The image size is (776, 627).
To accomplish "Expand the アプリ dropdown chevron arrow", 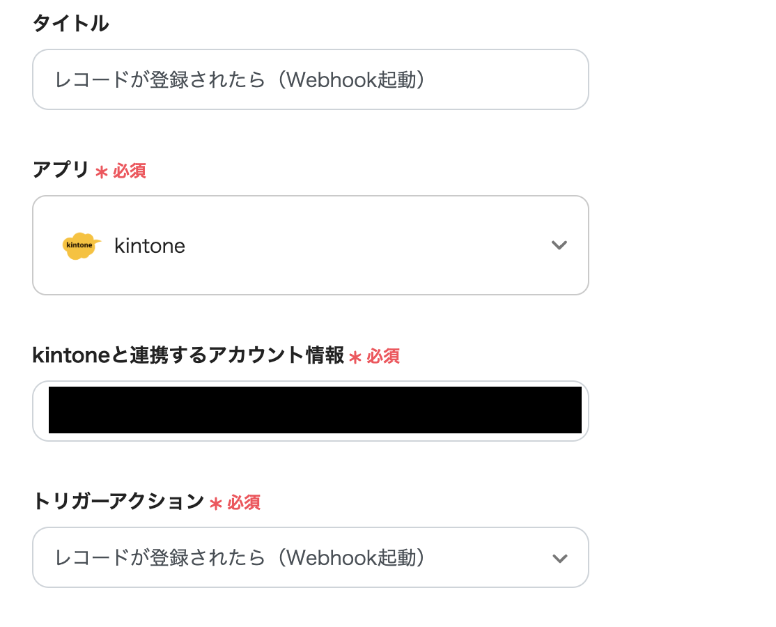I will 559,245.
